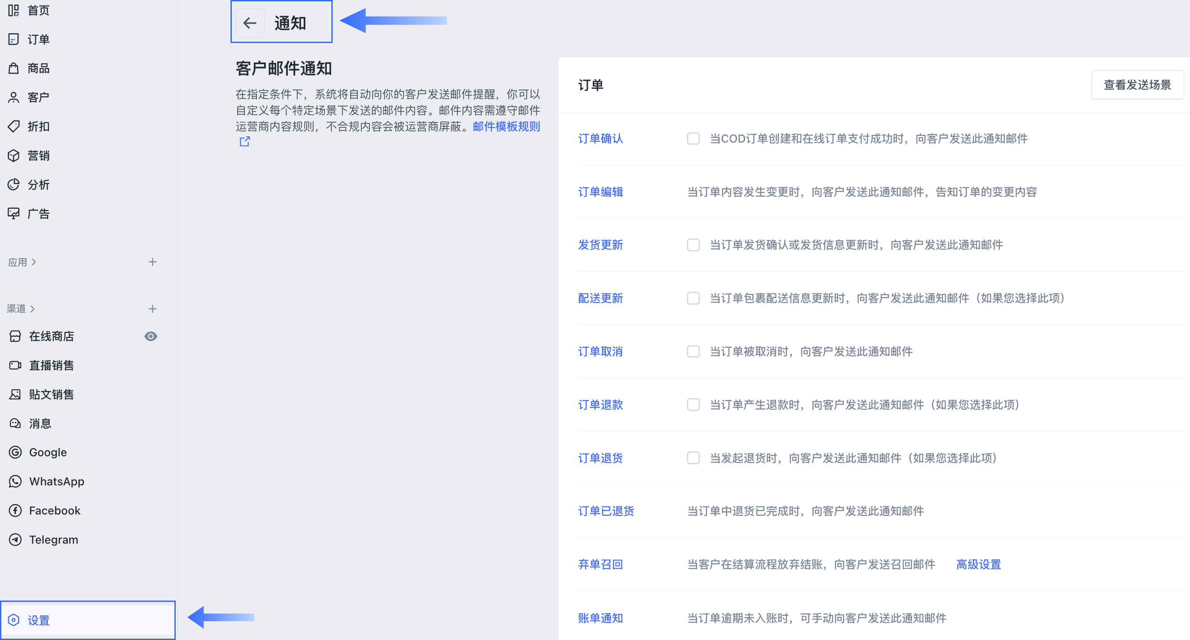
Task: Open the 邮件模板规则 link
Action: pyautogui.click(x=506, y=126)
